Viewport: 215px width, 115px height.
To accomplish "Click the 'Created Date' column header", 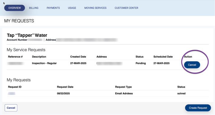I will (78, 57).
